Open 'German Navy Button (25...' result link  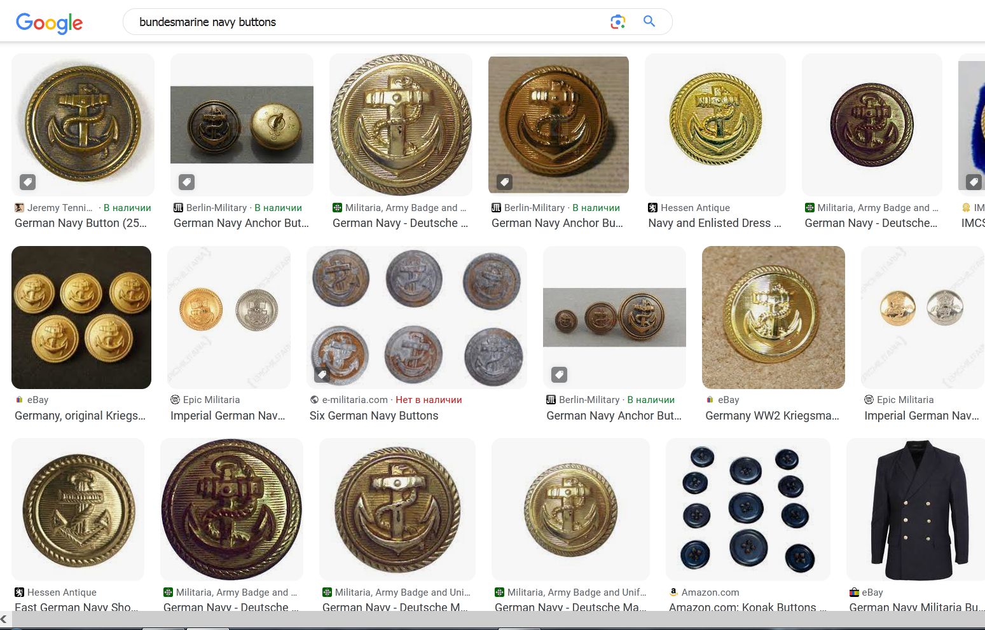pos(81,223)
